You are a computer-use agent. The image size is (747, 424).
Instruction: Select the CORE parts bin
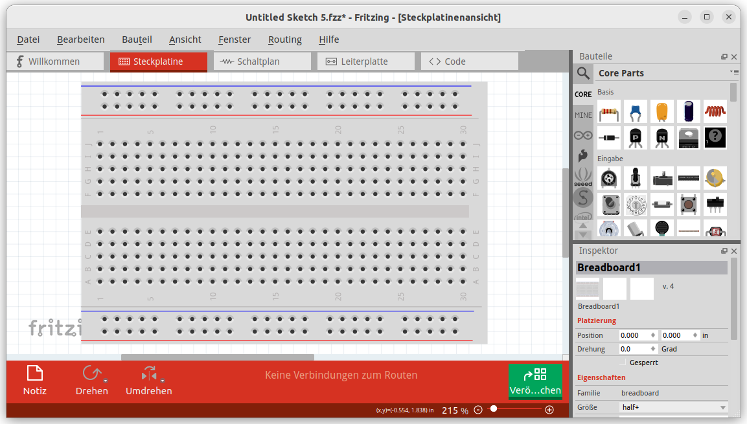coord(583,95)
